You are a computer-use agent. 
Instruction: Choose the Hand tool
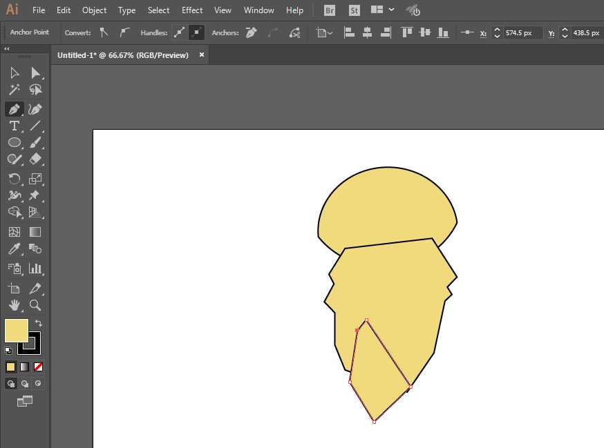point(14,305)
